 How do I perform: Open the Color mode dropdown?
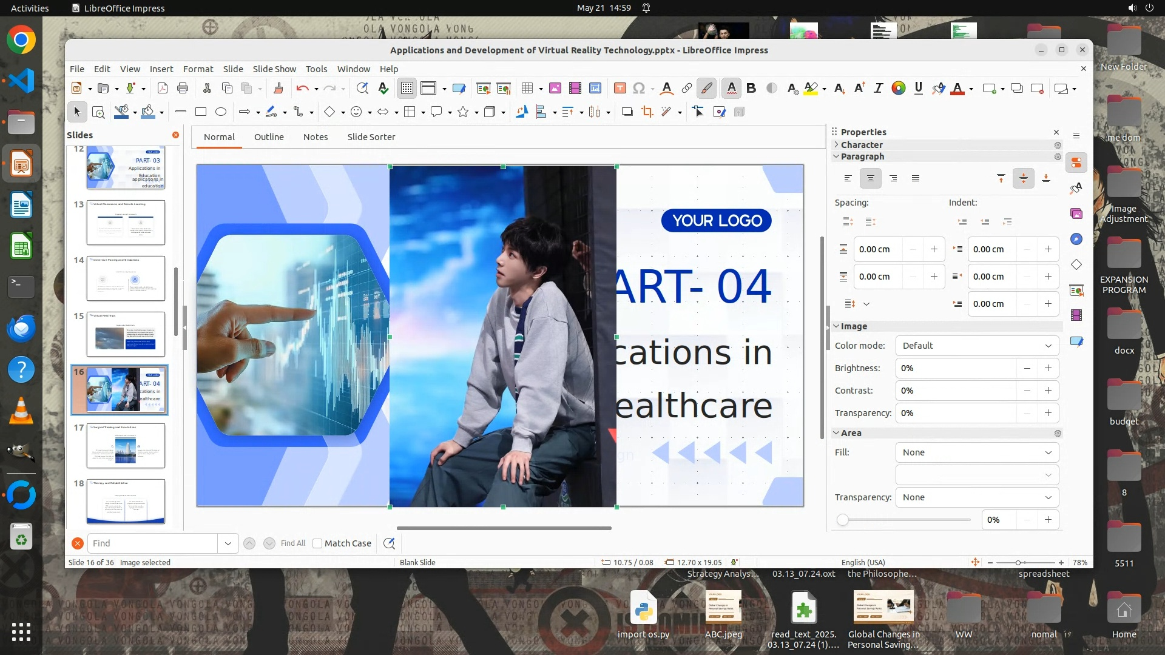977,346
